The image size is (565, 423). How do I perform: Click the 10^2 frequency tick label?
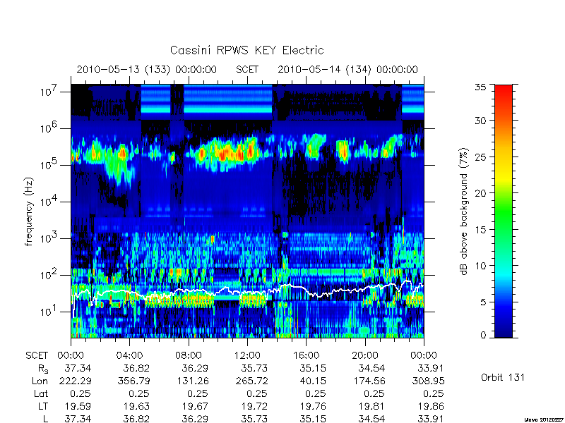pyautogui.click(x=49, y=275)
